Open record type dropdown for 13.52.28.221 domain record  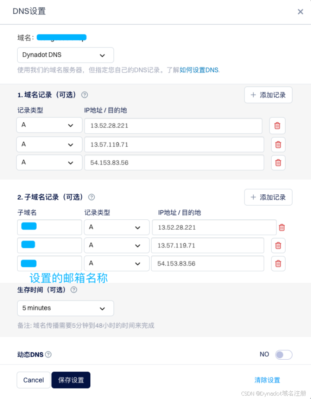(49, 125)
